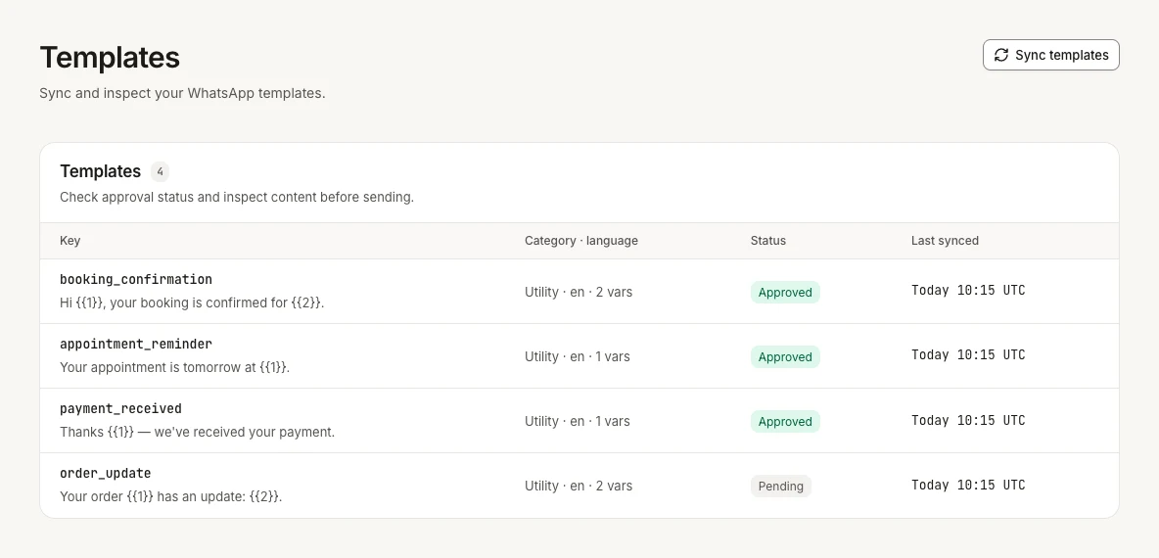Open the booking_confirmation template key

(x=136, y=279)
